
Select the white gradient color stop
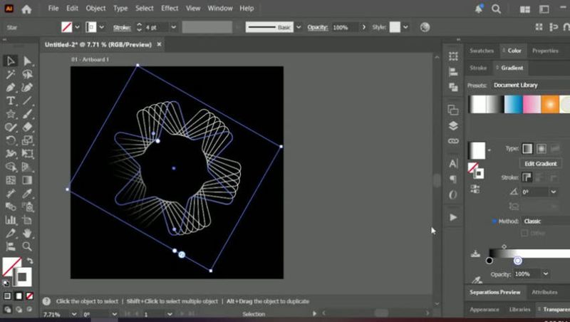(518, 261)
